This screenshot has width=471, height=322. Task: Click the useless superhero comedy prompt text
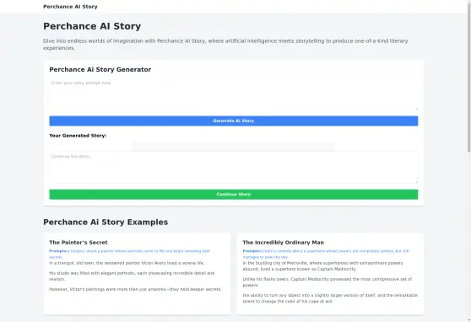click(x=326, y=254)
